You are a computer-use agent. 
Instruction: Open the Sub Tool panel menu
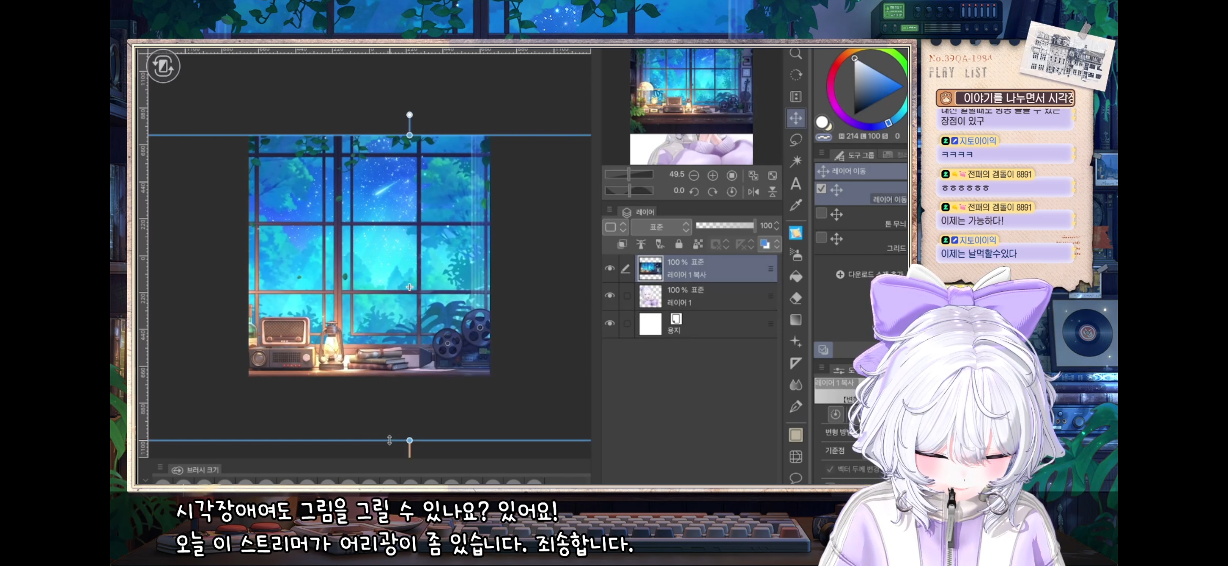821,153
